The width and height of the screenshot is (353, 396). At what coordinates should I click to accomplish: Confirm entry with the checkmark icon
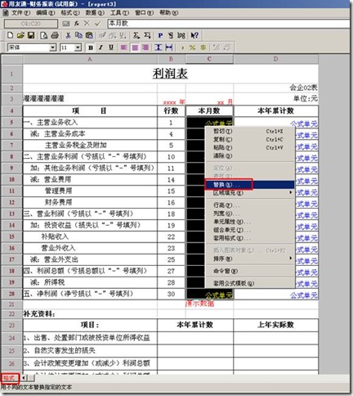click(x=97, y=24)
